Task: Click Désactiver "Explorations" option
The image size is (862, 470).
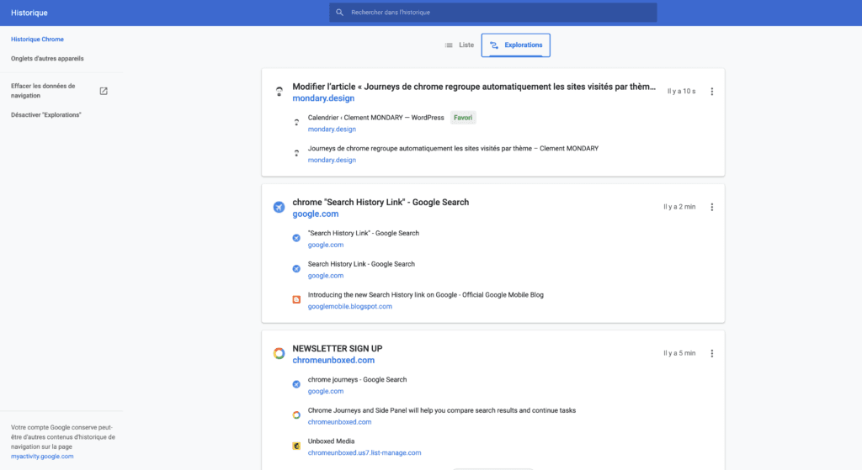Action: pos(46,114)
